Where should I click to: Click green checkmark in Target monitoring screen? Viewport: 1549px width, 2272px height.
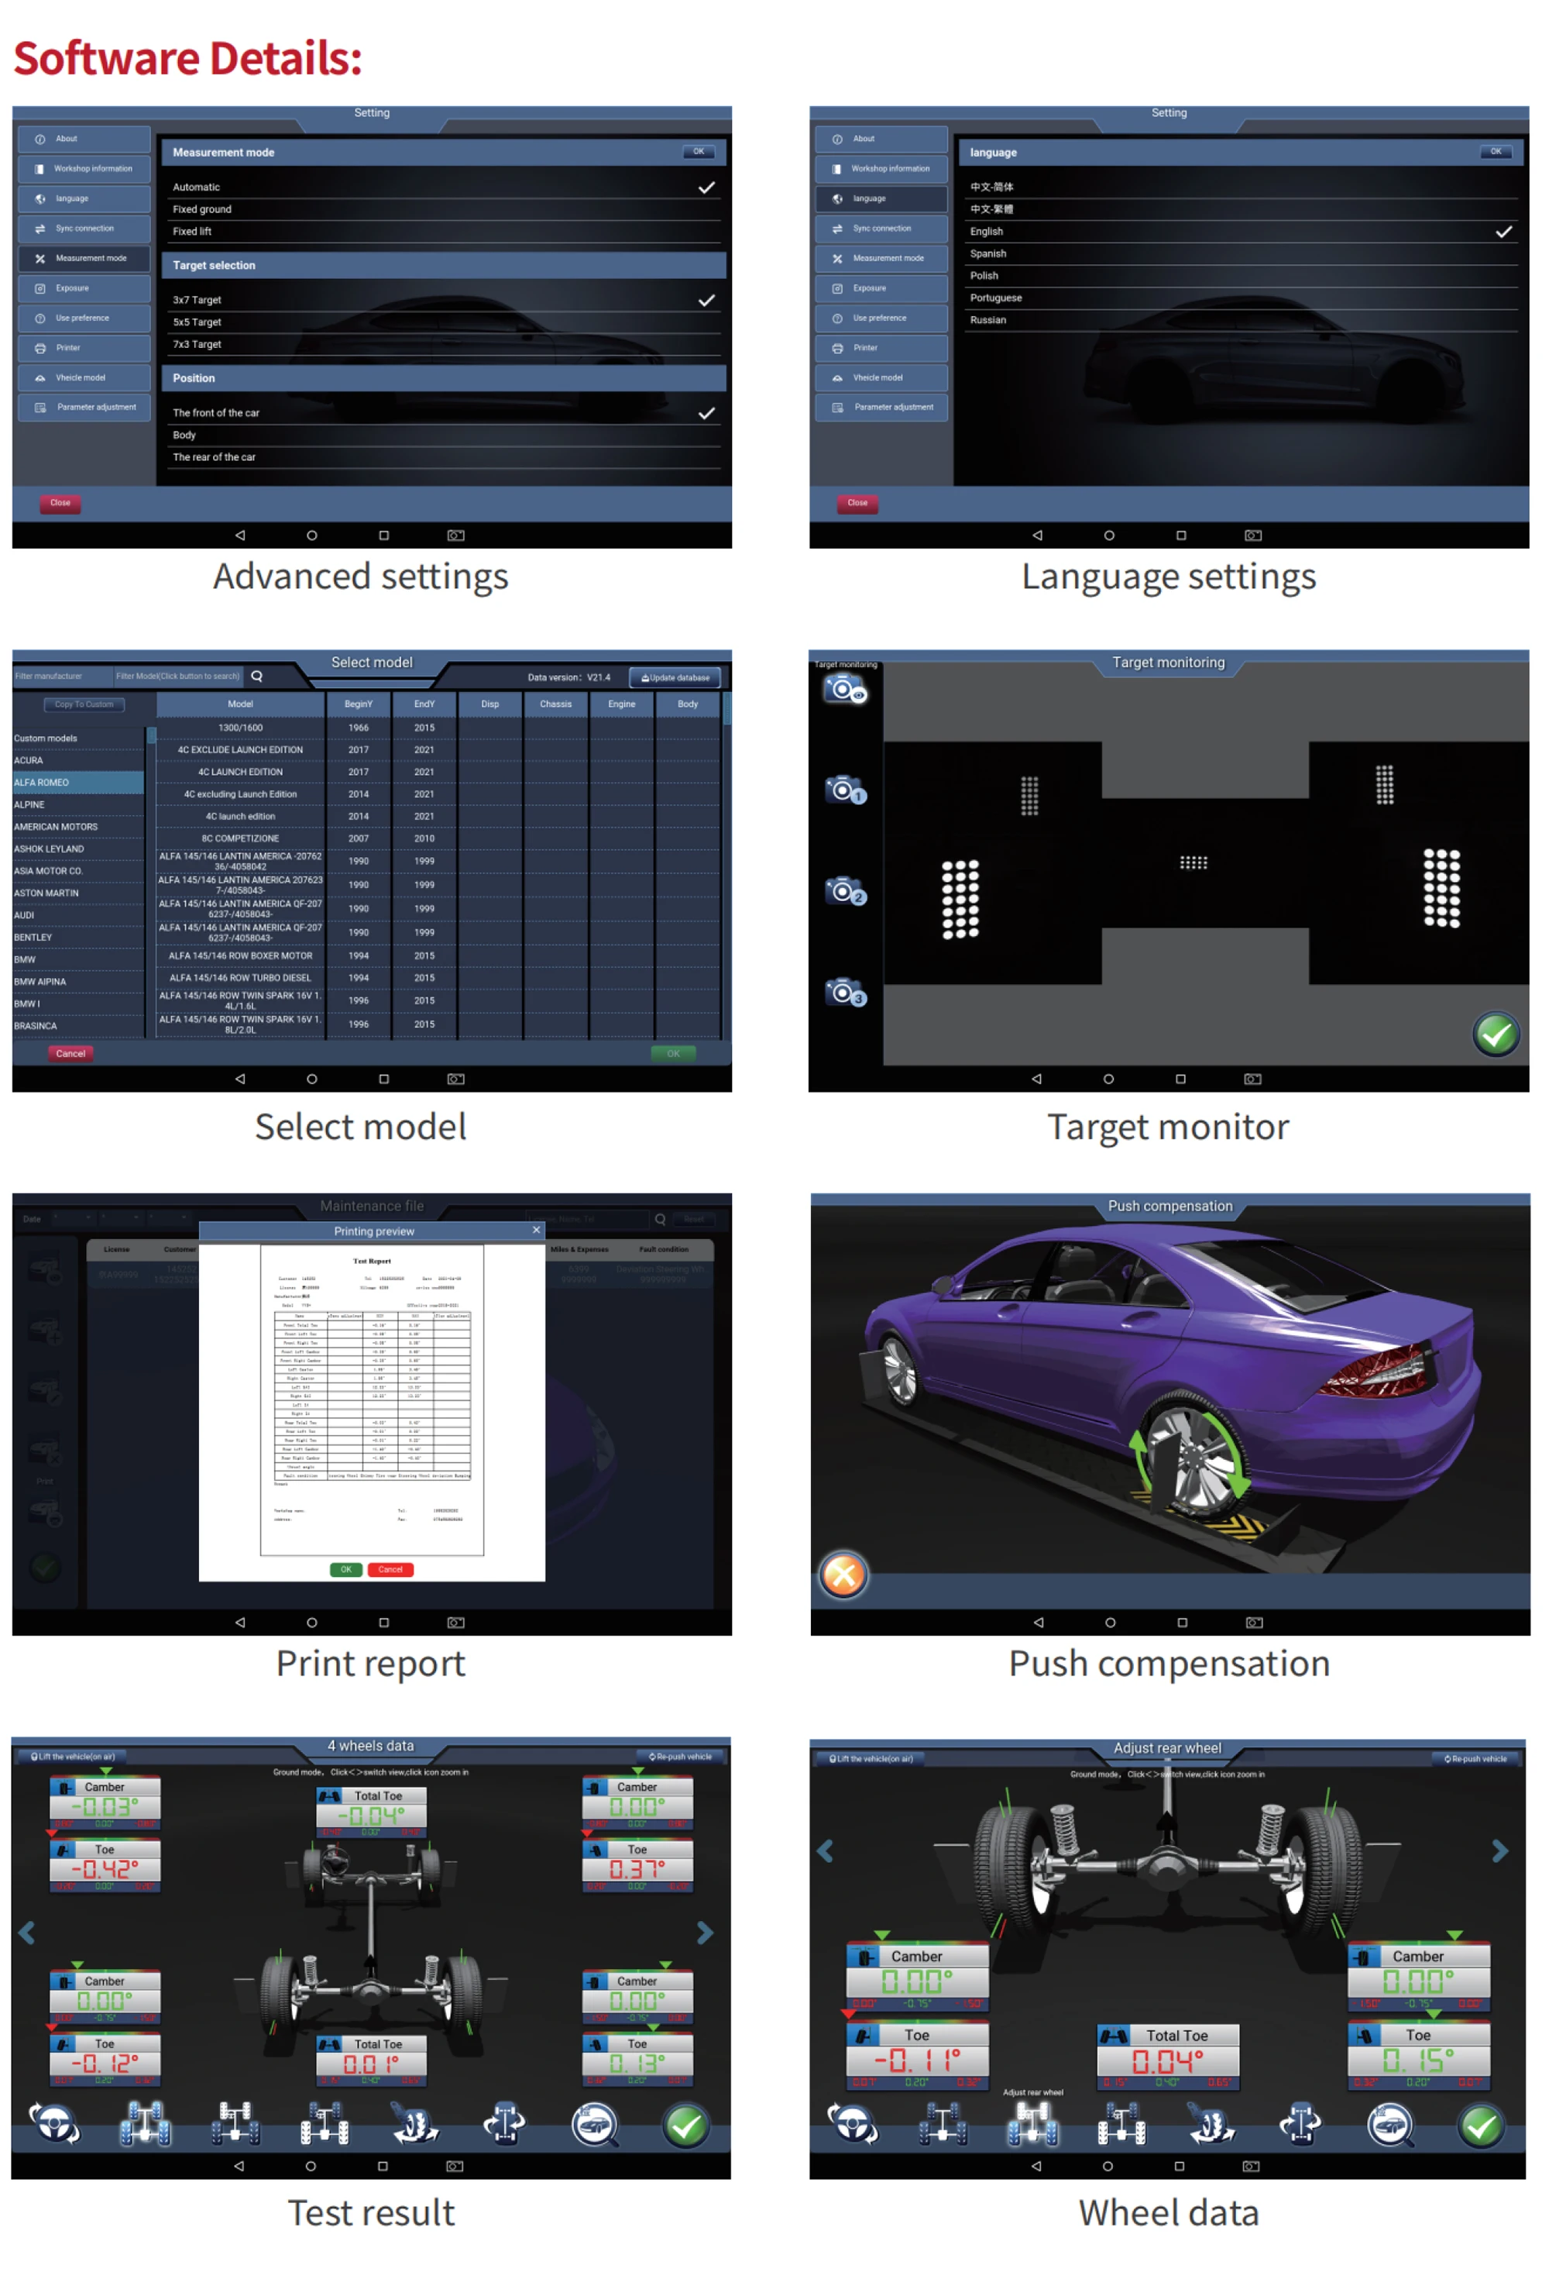[1496, 1034]
